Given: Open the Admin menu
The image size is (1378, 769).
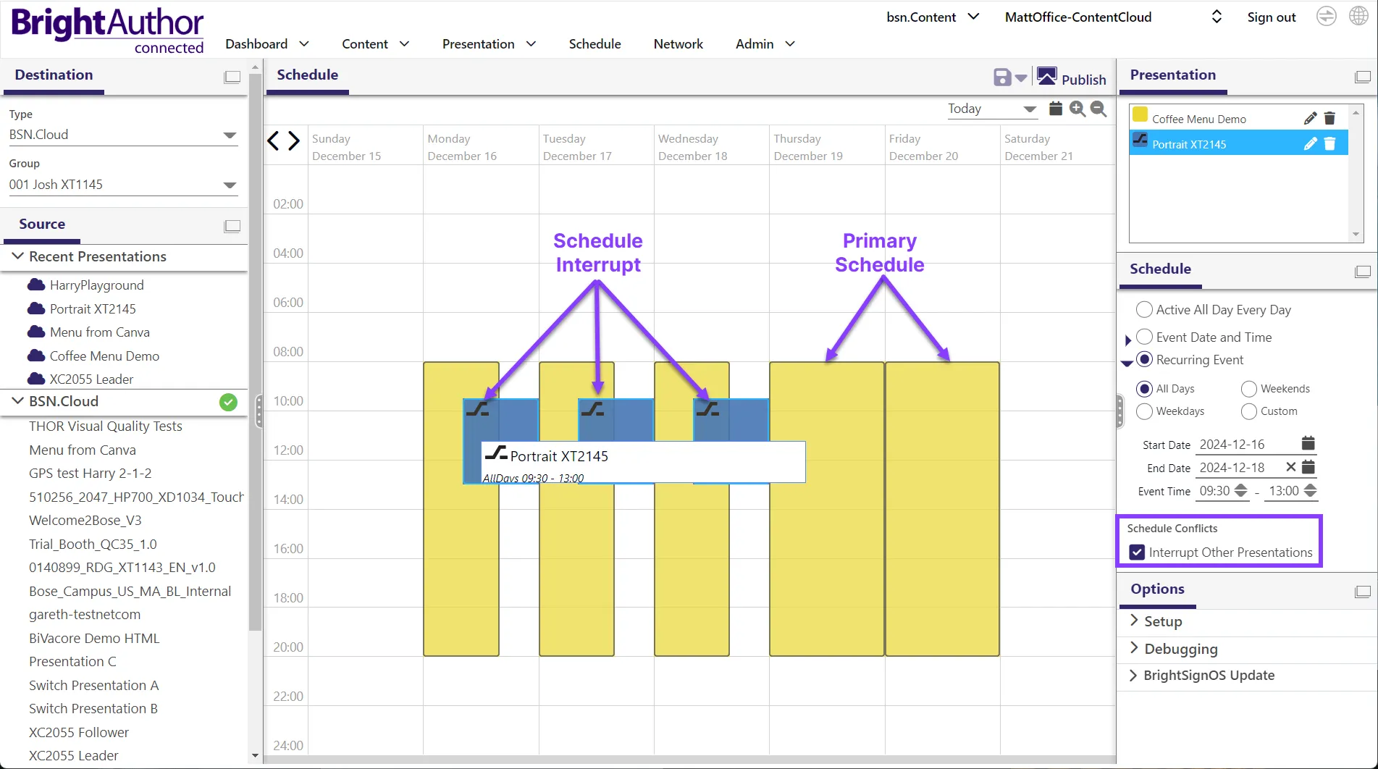Looking at the screenshot, I should 765,44.
